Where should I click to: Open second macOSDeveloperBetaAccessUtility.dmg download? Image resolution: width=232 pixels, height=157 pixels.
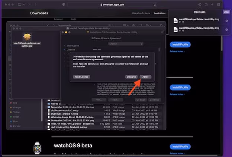click(x=199, y=29)
